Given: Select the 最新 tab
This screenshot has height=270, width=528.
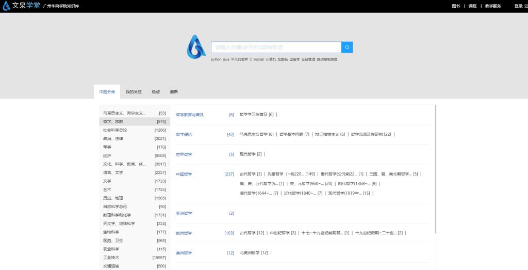Looking at the screenshot, I should [174, 92].
